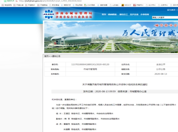Image resolution: width=178 pixels, height=132 pixels.
Task: Click the 发布机构 label cell
Action: (x=55, y=69)
